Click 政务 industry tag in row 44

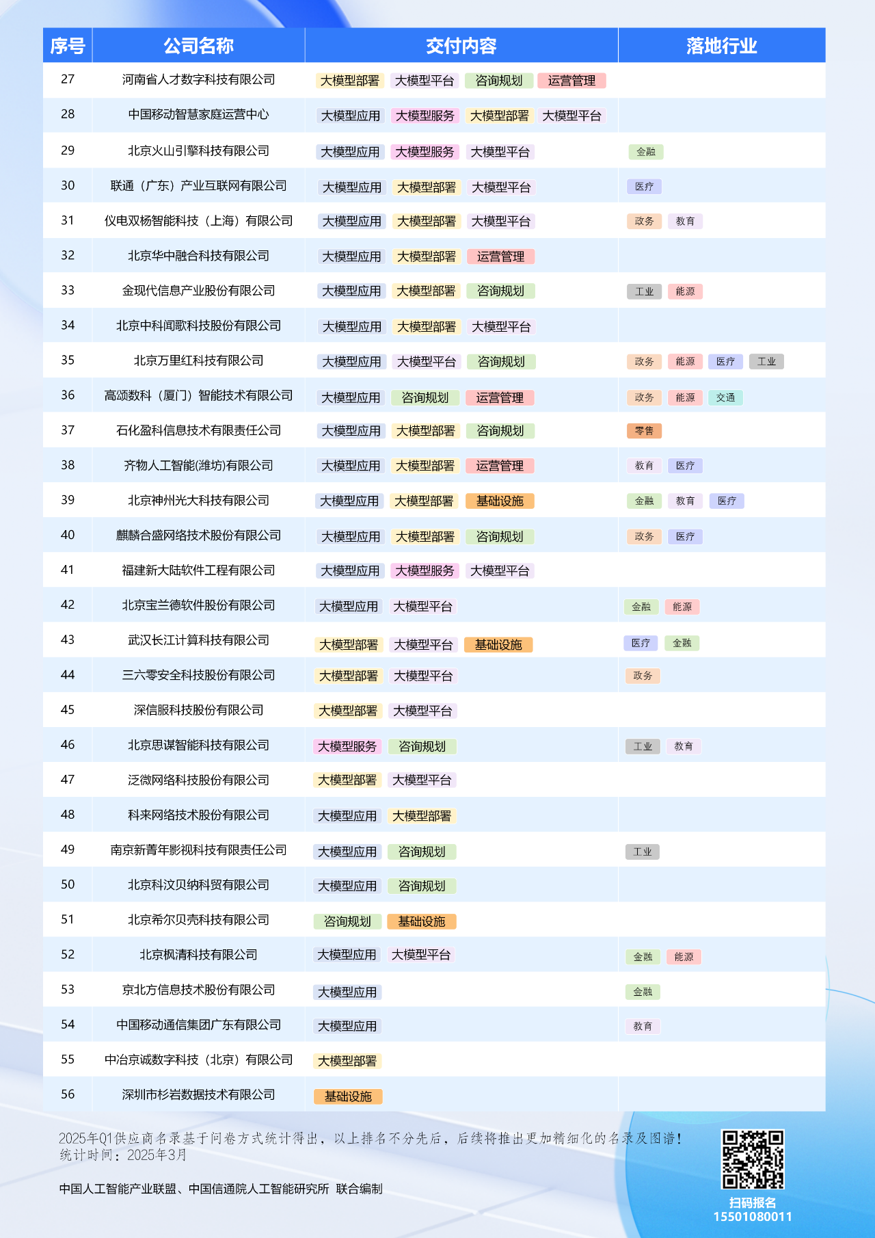[x=643, y=676]
